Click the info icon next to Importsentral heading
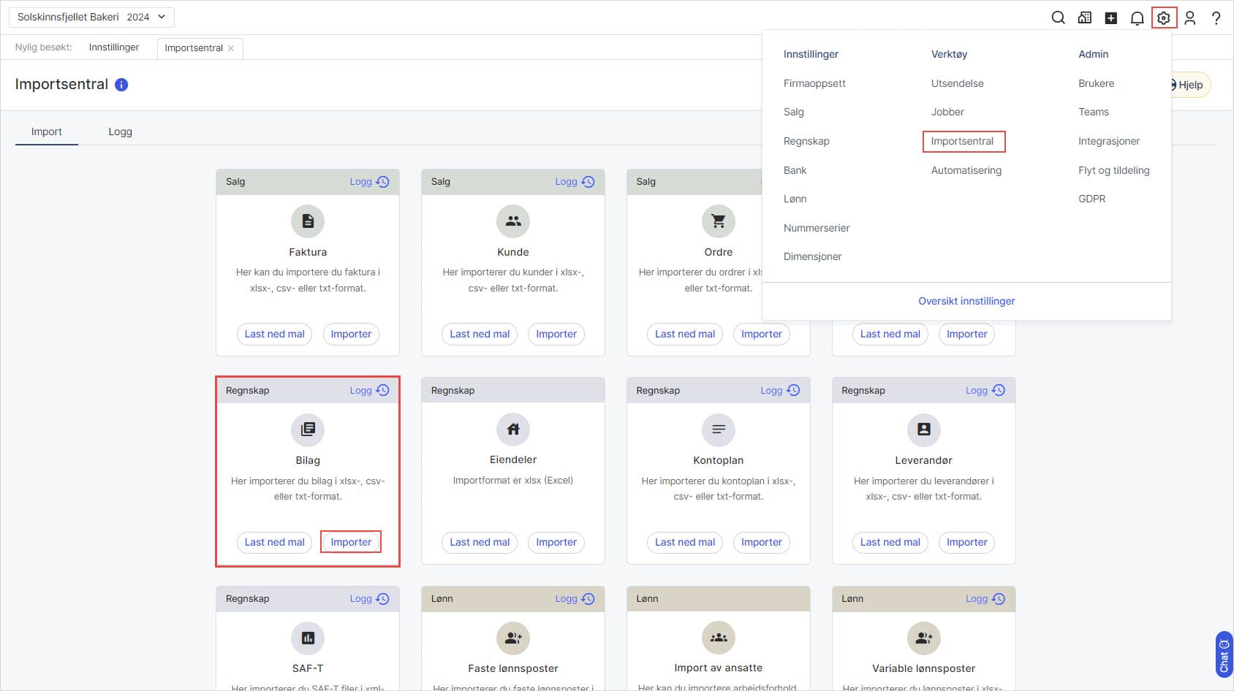Screen dimensions: 1234x691 pos(121,84)
